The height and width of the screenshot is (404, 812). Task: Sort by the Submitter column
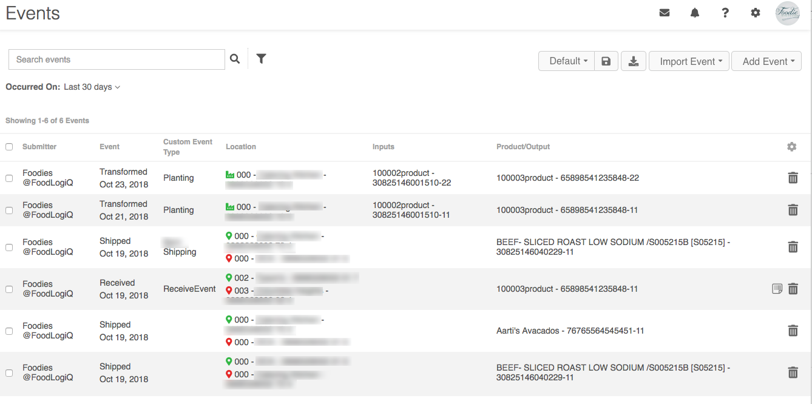pyautogui.click(x=39, y=147)
